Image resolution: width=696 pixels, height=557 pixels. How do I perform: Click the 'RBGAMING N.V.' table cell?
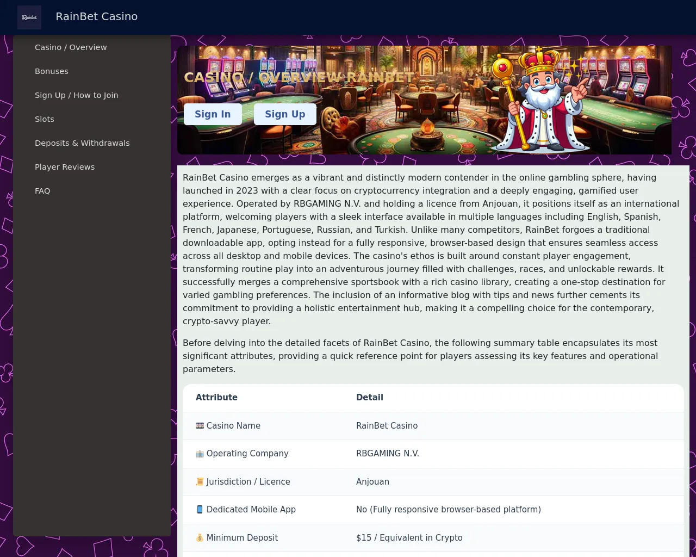click(388, 454)
